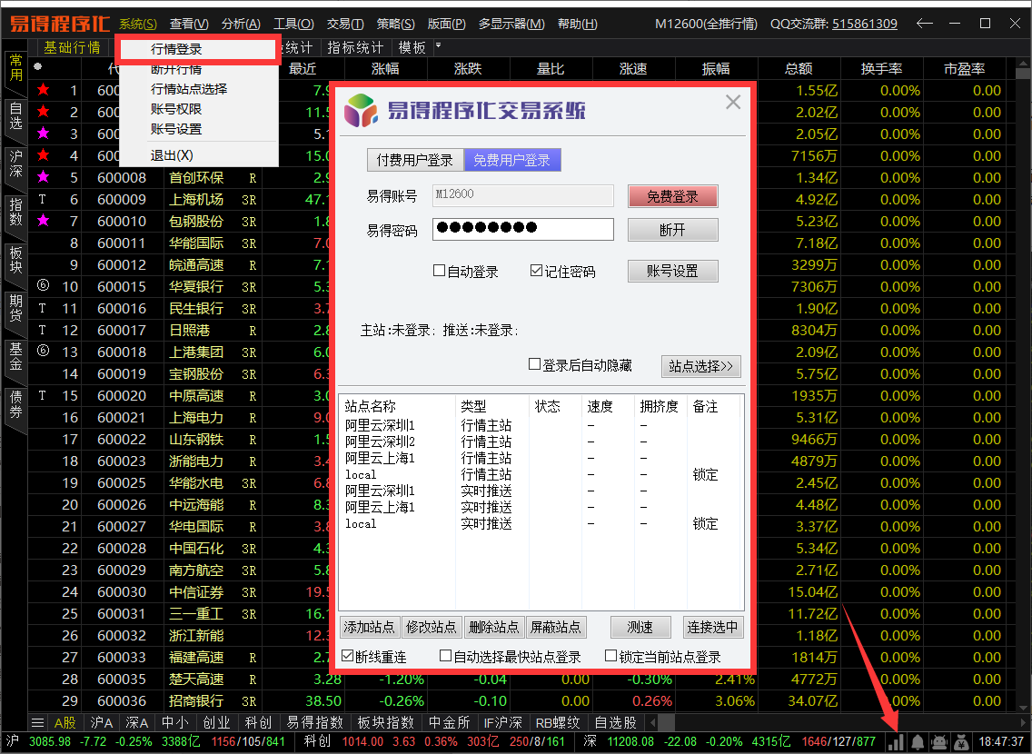Click the white dot column header icon
Viewport: 1032px width, 754px height.
pyautogui.click(x=37, y=66)
